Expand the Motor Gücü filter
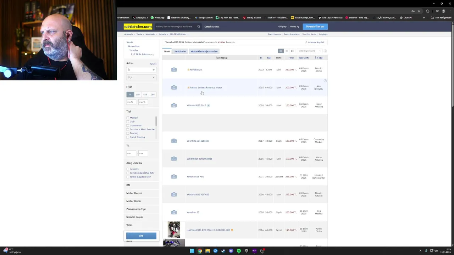Viewport: 454px width, 255px height. (x=141, y=201)
